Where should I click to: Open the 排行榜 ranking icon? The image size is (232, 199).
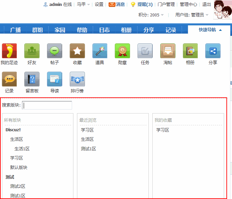tap(77, 79)
